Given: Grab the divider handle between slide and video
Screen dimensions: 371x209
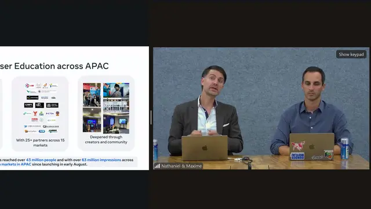Looking at the screenshot, I should tap(151, 117).
